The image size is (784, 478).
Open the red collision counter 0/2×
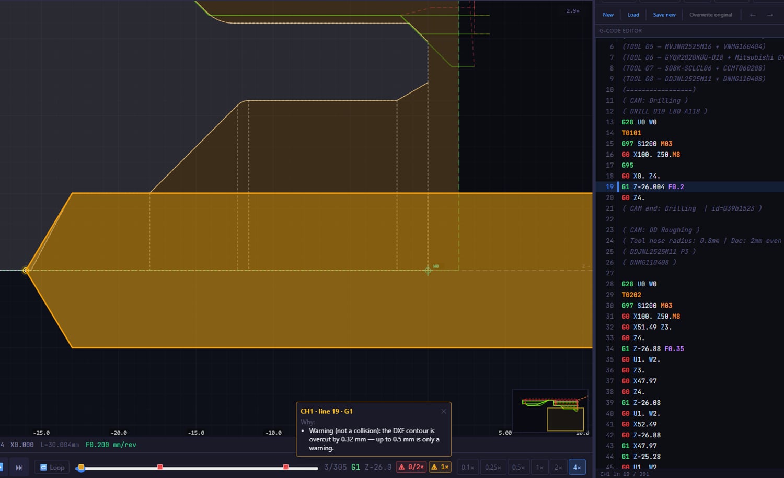[411, 467]
